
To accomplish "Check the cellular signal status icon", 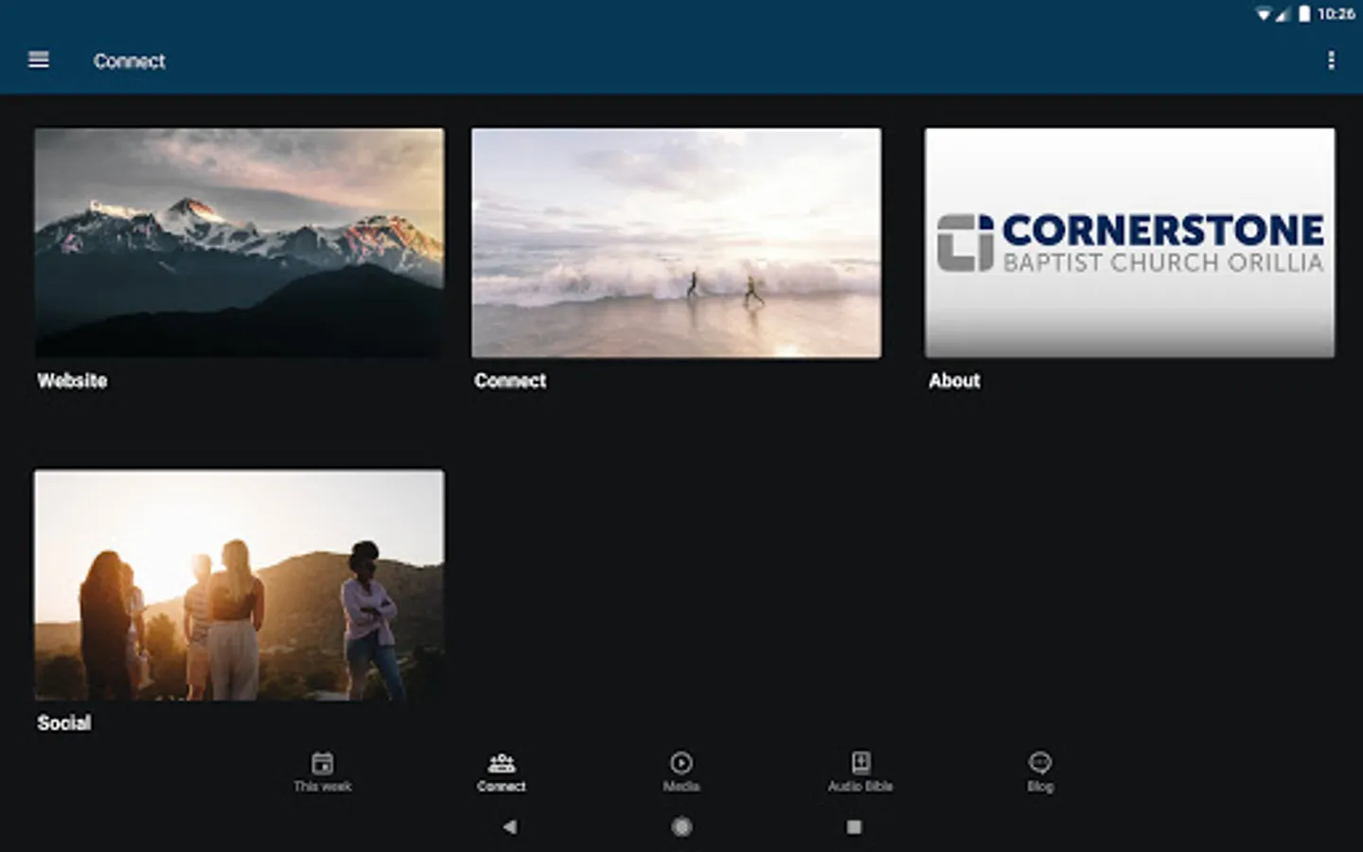I will click(x=1283, y=14).
